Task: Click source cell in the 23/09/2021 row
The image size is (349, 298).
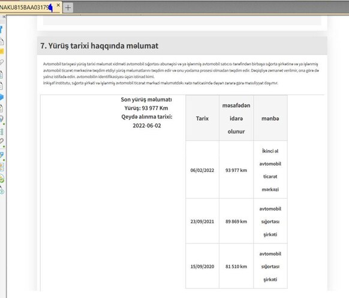Action: point(270,222)
